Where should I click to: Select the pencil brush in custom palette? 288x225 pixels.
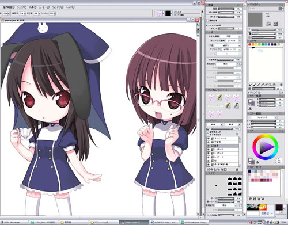tap(219, 97)
